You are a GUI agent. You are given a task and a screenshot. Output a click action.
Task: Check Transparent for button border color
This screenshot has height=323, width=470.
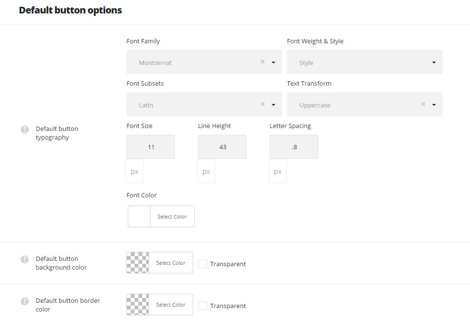click(203, 306)
